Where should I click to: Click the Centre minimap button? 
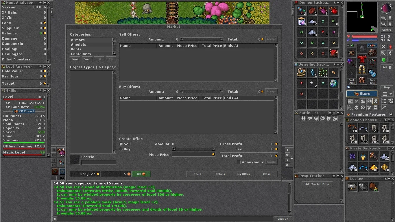click(x=387, y=30)
